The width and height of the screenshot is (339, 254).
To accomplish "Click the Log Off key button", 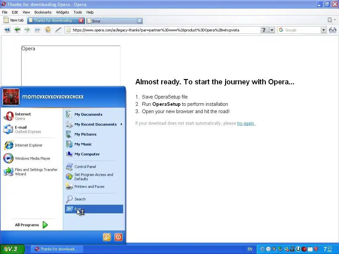I will 107,237.
